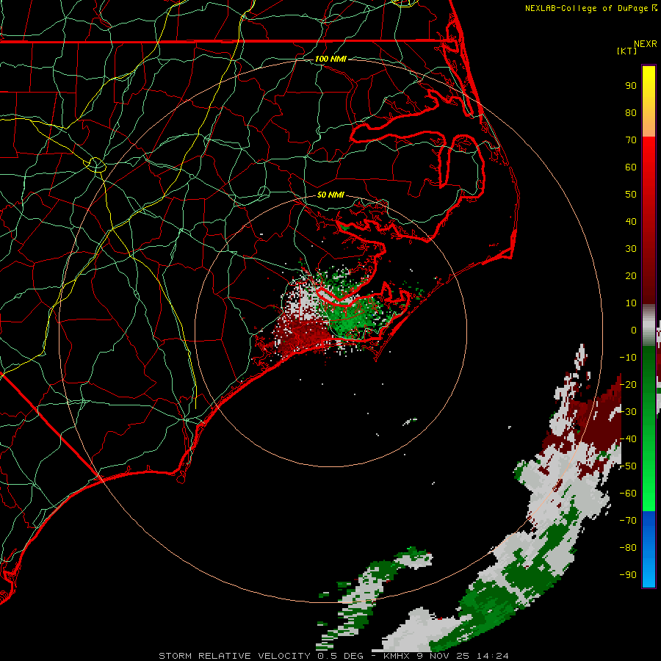
Task: Click the -80 value on velocity scale
Action: pos(628,548)
